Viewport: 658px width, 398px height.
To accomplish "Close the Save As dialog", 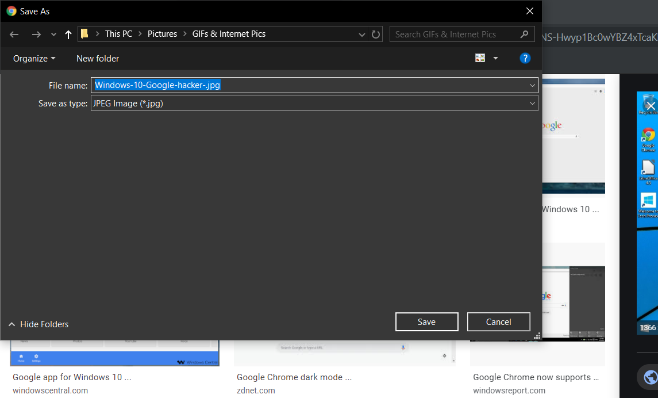I will pyautogui.click(x=530, y=12).
